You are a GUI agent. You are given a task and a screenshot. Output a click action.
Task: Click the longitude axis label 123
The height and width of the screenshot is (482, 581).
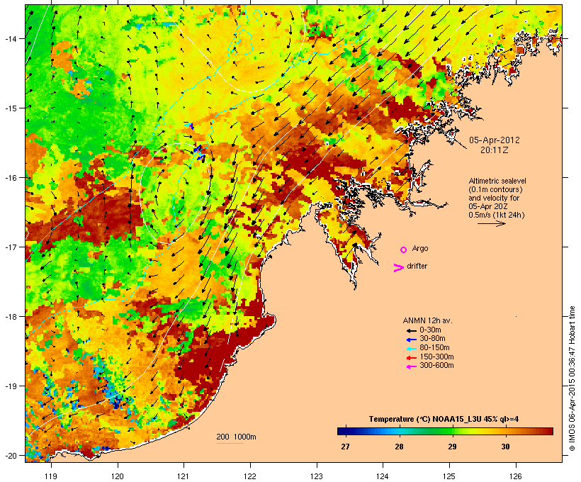click(x=317, y=476)
